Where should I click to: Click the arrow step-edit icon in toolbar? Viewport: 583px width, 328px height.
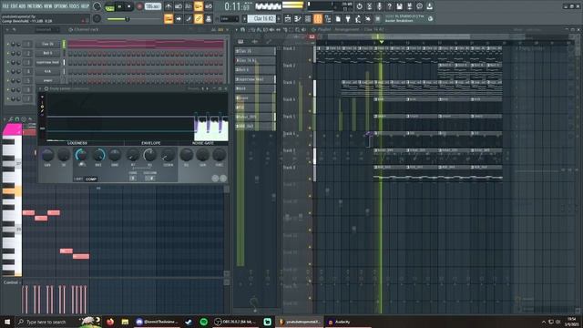[x=179, y=18]
